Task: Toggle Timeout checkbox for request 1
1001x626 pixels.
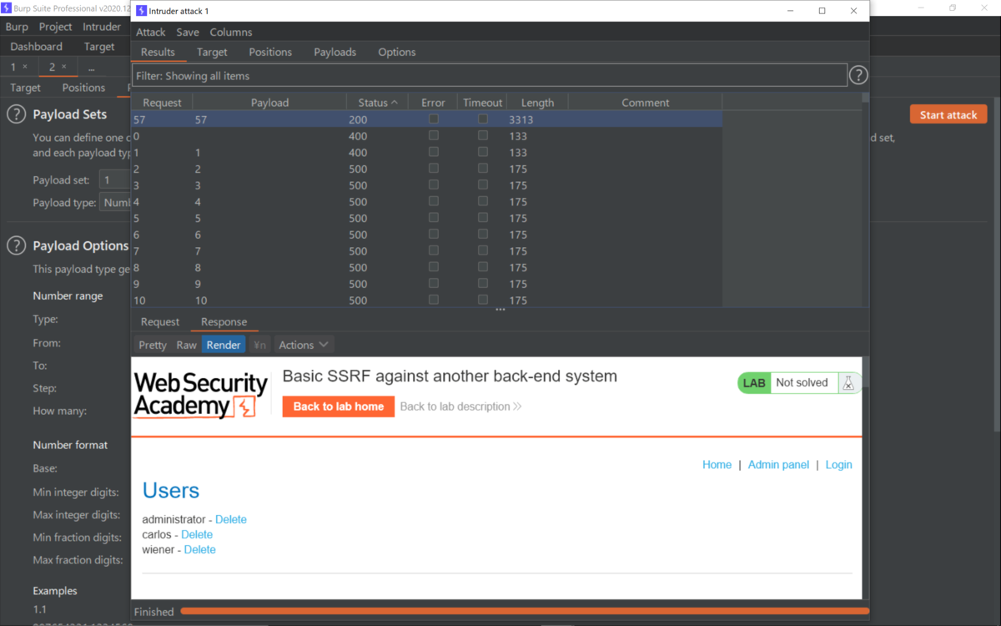Action: pyautogui.click(x=483, y=152)
